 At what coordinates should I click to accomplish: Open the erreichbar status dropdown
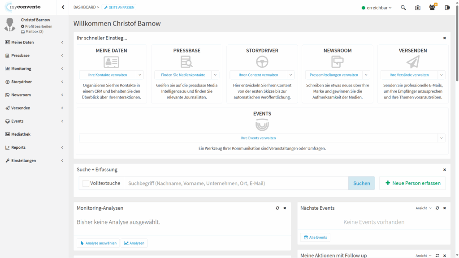pyautogui.click(x=377, y=8)
